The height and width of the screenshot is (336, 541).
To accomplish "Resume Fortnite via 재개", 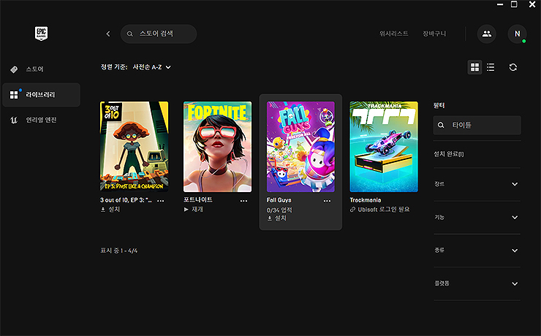I will [x=194, y=209].
